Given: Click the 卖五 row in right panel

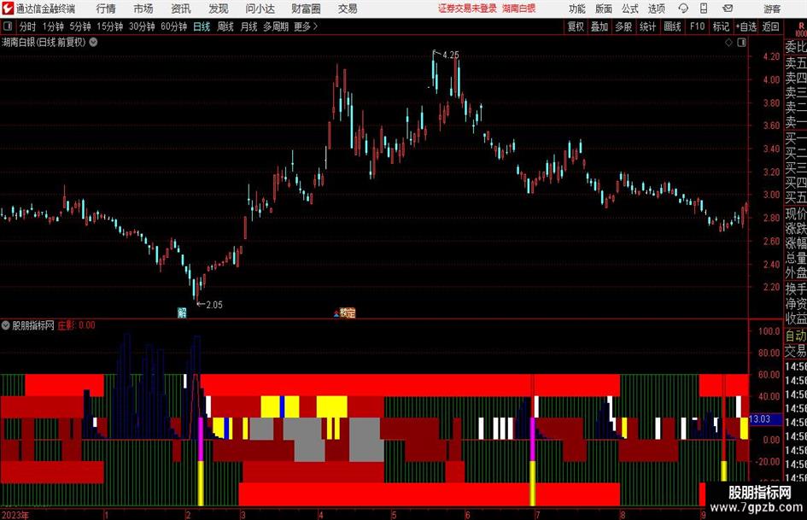Looking at the screenshot, I should (x=796, y=63).
